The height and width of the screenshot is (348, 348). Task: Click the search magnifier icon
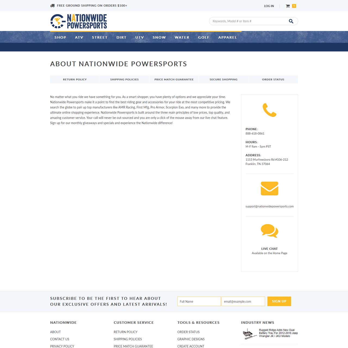(x=291, y=21)
